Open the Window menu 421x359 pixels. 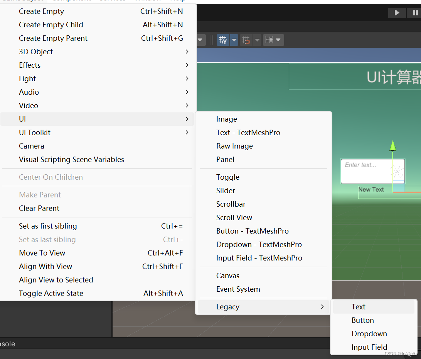pyautogui.click(x=148, y=1)
